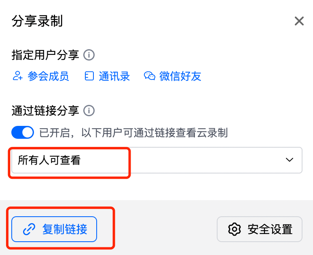The height and width of the screenshot is (255, 313).
Task: Click the 复制链接 button
Action: pyautogui.click(x=55, y=229)
